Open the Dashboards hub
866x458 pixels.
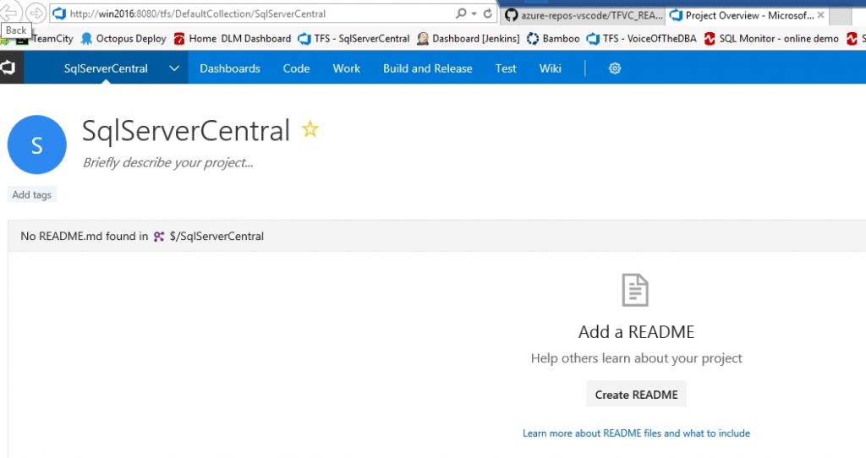pos(230,68)
